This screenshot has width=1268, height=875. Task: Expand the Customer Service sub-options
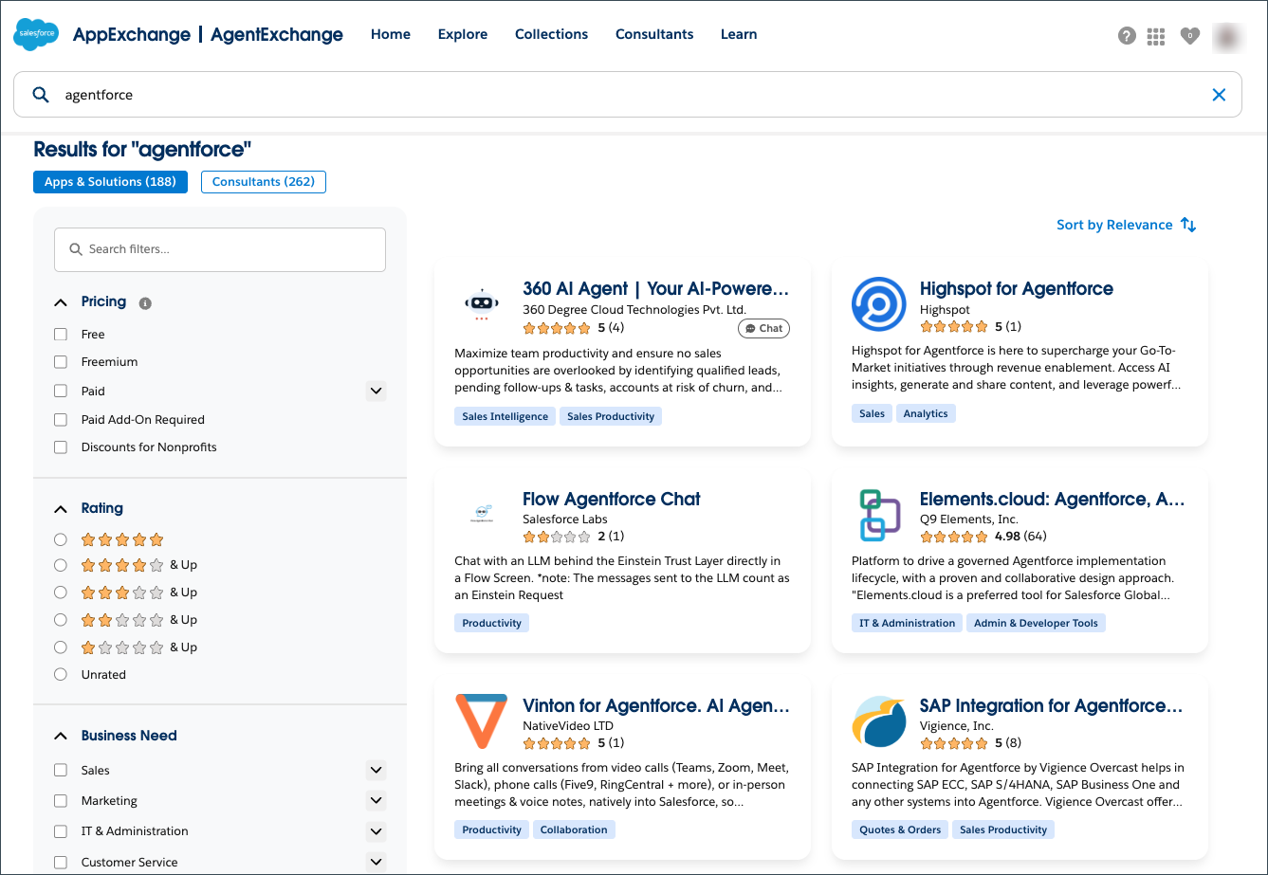point(376,862)
